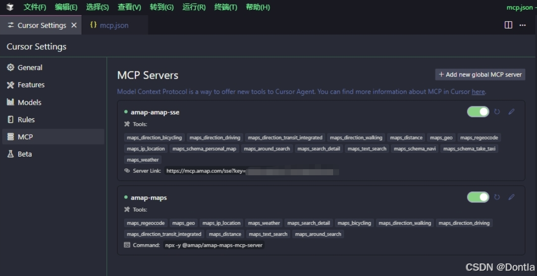Viewport: 537px width, 276px height.
Task: Click maps_around_search in amap-amap-sse
Action: [267, 149]
